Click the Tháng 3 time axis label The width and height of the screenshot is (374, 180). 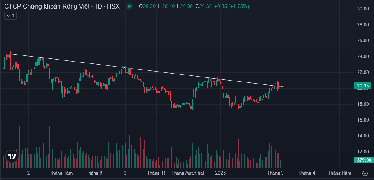[275, 173]
